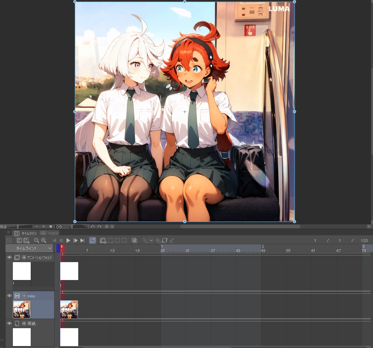Click the red playhead at frame 1

62,248
